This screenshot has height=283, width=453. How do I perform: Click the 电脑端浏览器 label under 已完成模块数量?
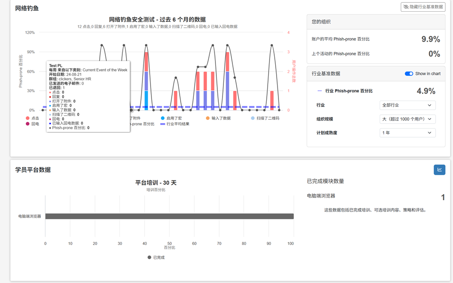click(x=321, y=196)
